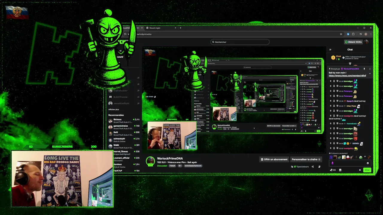The image size is (383, 215).
Task: Unpin the pinned chat message
Action: [x=364, y=69]
